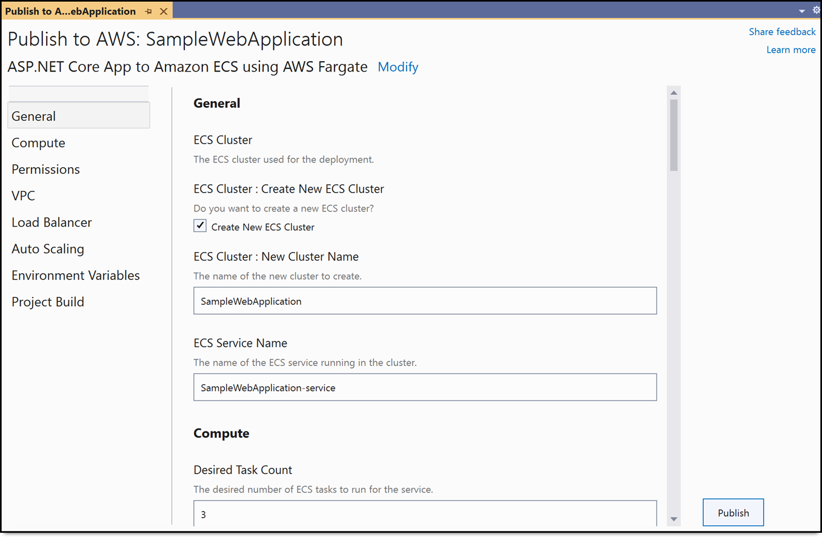Select the Load Balancer category

pos(79,222)
